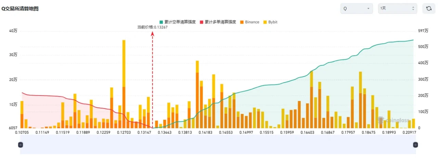This screenshot has width=438, height=158.
Task: Click the x-axis label 0.12703
Action: point(124,132)
